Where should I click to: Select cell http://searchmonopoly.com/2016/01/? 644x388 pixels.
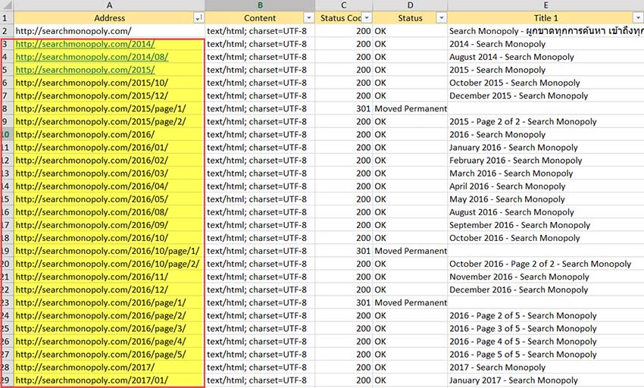click(x=109, y=148)
